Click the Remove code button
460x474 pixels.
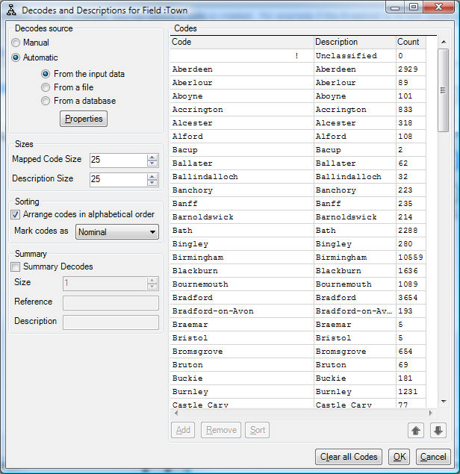pyautogui.click(x=221, y=430)
